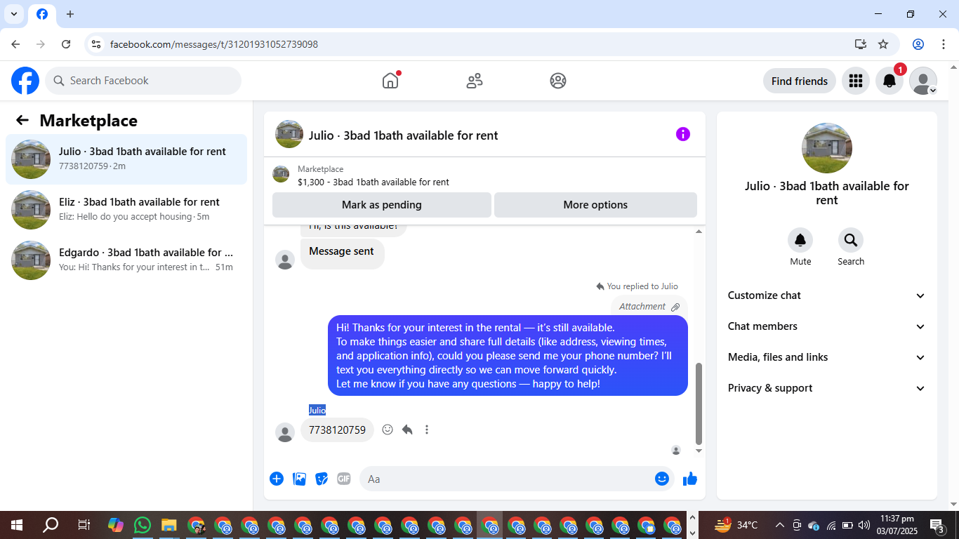Click Julio's avatar beside the phone number
959x539 pixels.
click(285, 432)
